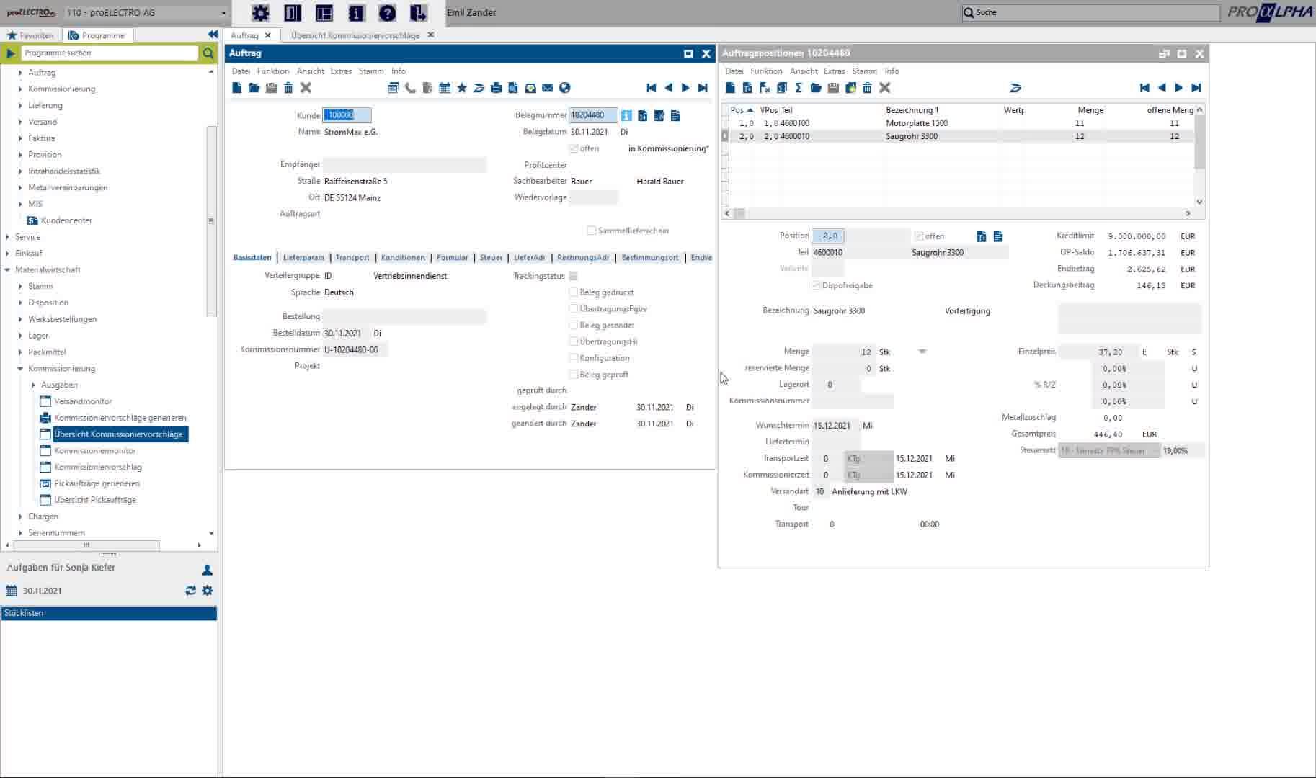Collapse the Materialwirtschaft tree node

pos(7,270)
